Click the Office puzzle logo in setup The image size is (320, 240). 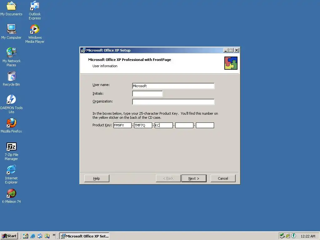(x=231, y=63)
